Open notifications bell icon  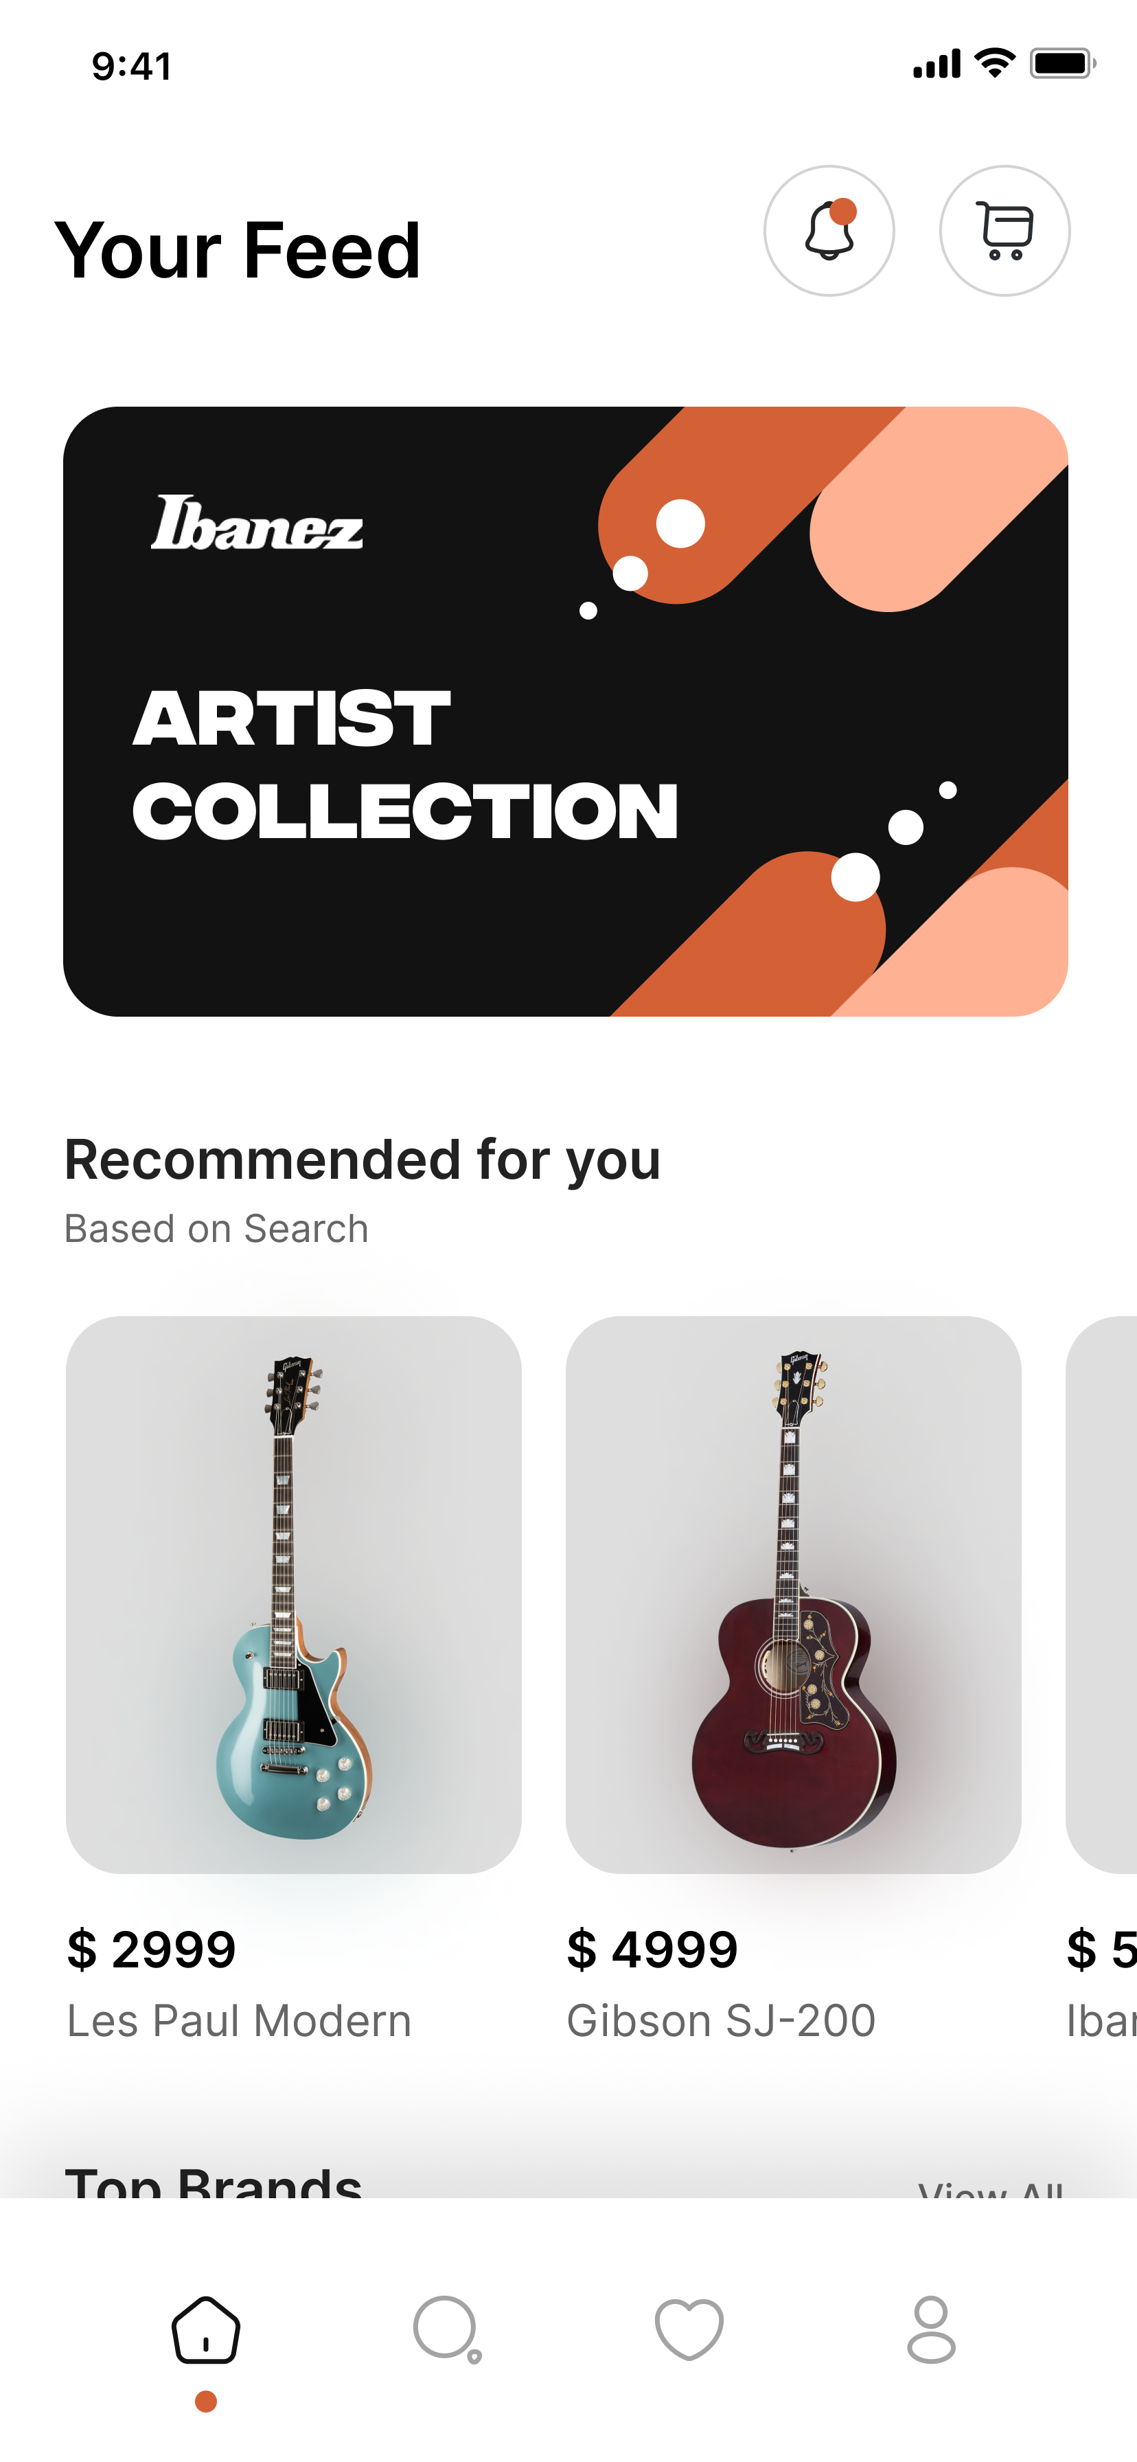click(x=829, y=231)
